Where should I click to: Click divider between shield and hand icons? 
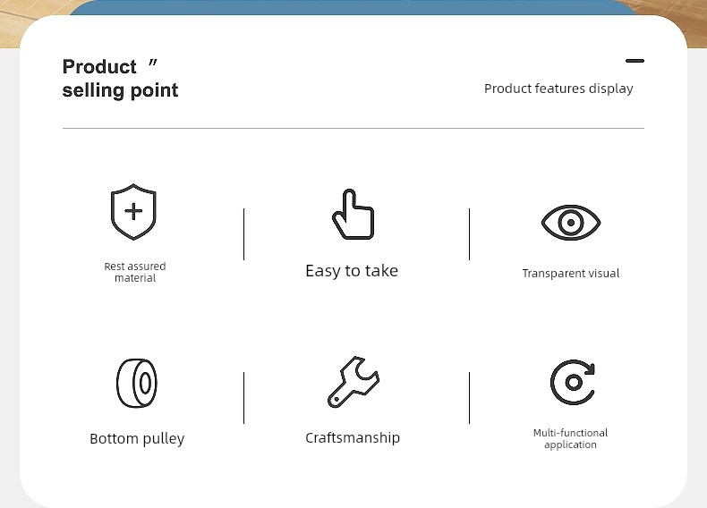point(244,234)
